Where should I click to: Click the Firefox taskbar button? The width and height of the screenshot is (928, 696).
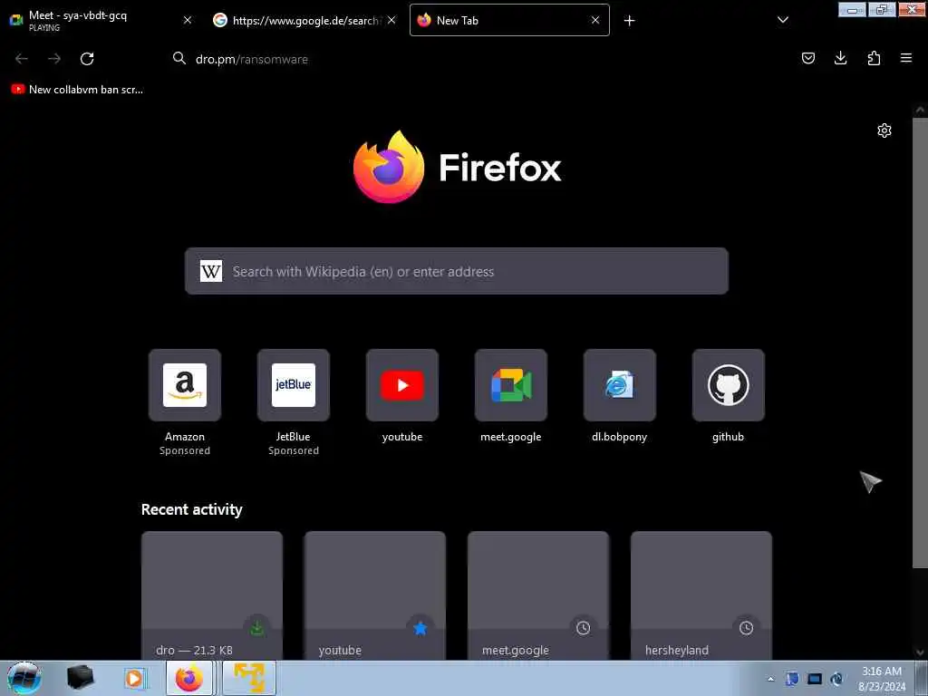point(188,678)
